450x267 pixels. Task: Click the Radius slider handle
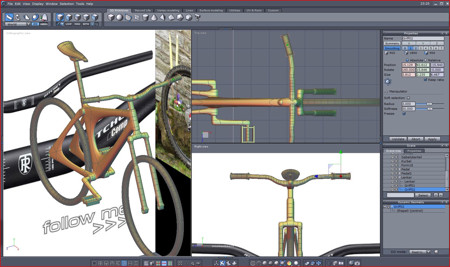[x=429, y=104]
